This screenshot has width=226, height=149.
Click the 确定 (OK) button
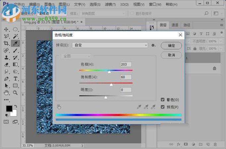(x=171, y=45)
